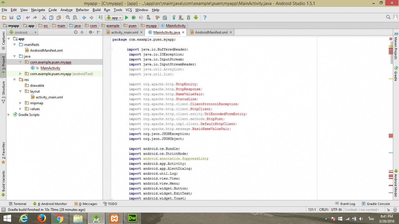Screen dimensions: 399x224
Task: Open project panel settings gear icon
Action: pos(91,32)
